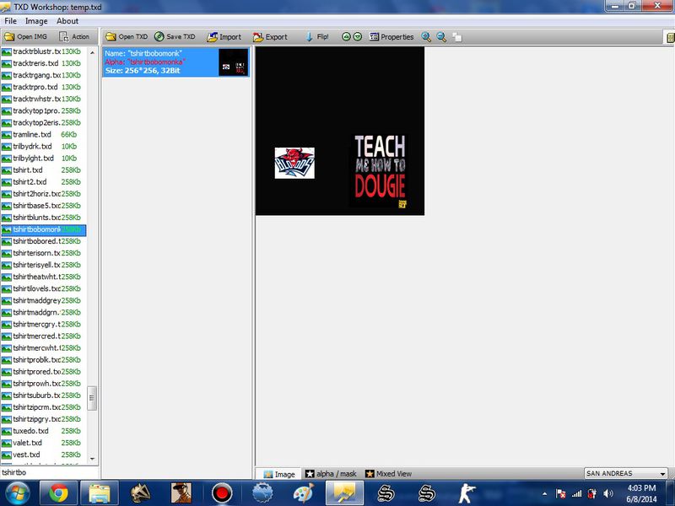
Task: Open the volume control in system tray
Action: (607, 493)
